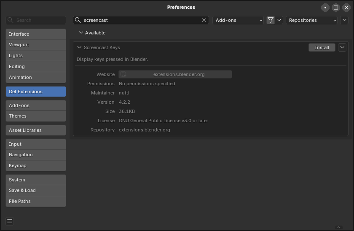
Task: Select the Get Extensions tab
Action: 36,92
